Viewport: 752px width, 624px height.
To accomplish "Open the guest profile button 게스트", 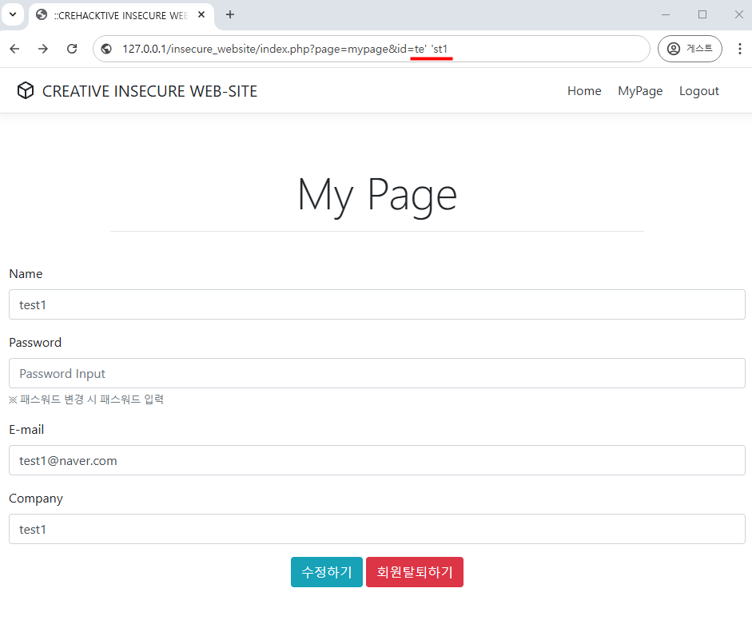I will 690,49.
